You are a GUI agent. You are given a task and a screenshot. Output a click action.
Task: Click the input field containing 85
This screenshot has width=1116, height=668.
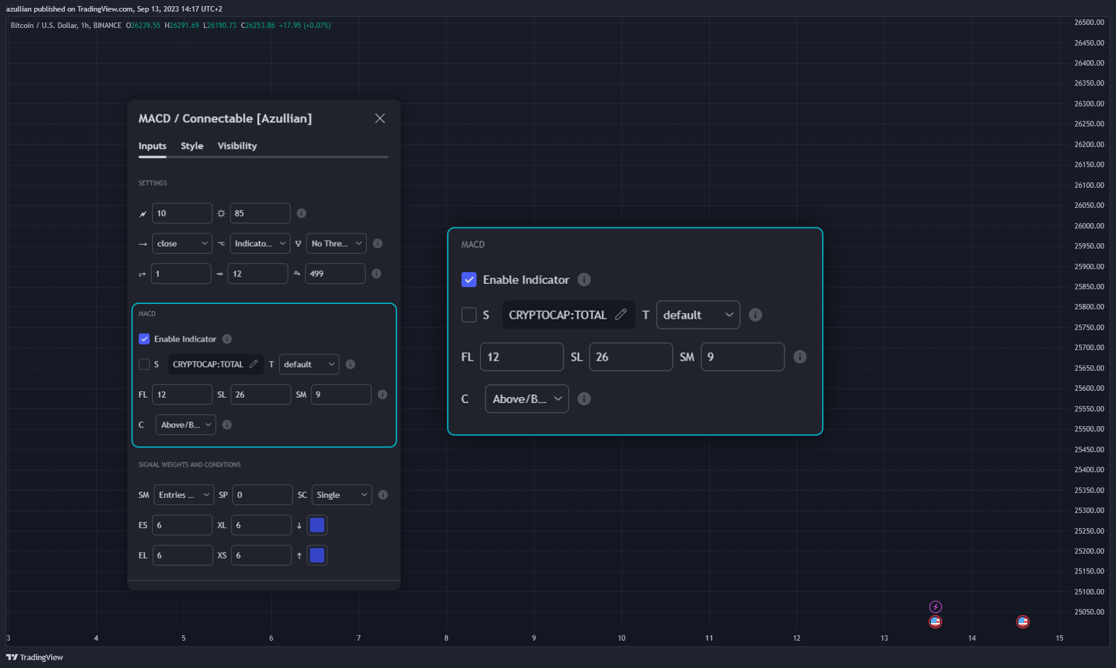(260, 213)
